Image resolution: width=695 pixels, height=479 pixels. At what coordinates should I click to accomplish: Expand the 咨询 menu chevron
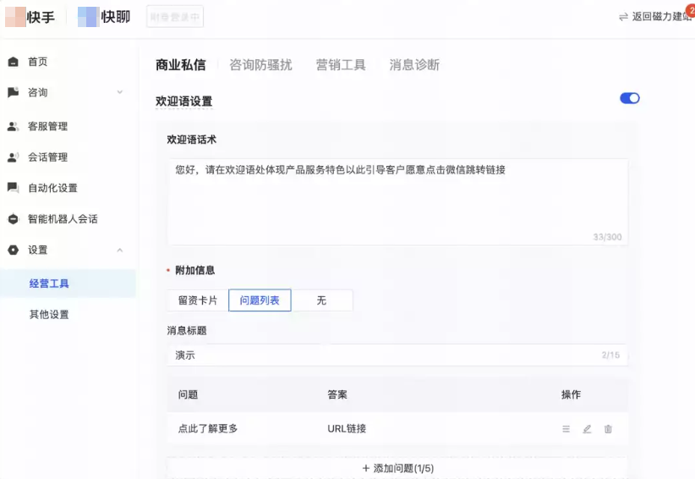click(120, 92)
